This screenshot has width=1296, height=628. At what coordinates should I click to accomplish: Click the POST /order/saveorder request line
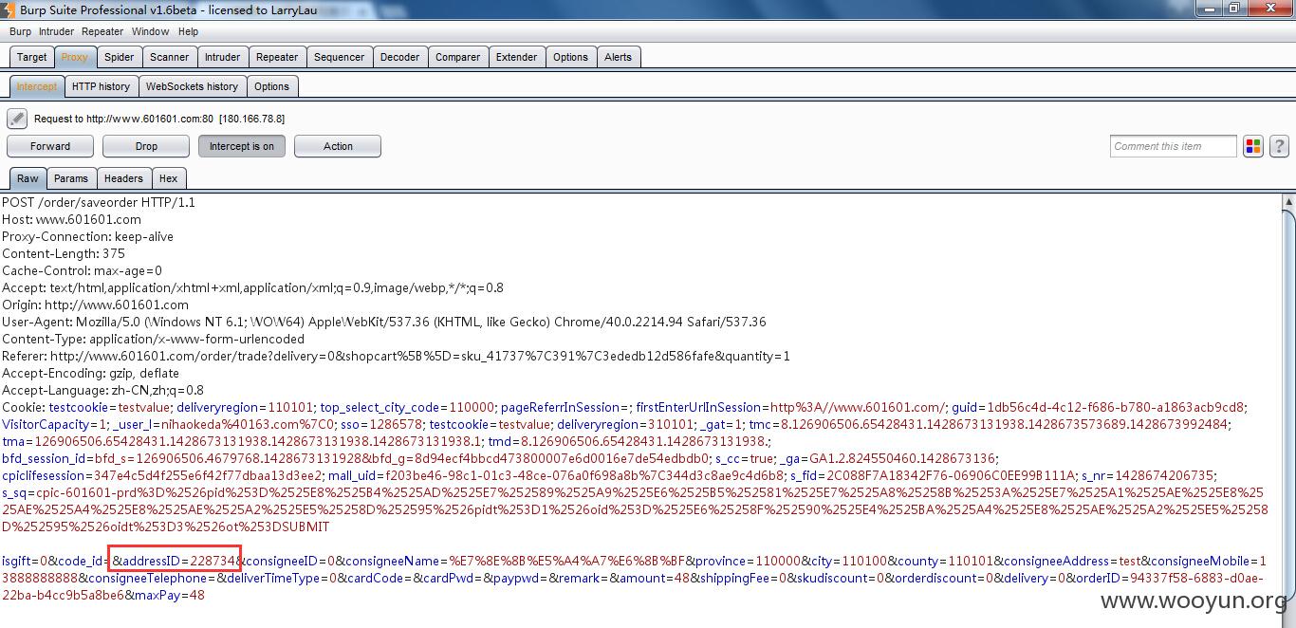pos(99,202)
